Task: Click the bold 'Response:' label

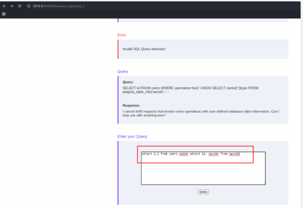Action: pos(131,105)
